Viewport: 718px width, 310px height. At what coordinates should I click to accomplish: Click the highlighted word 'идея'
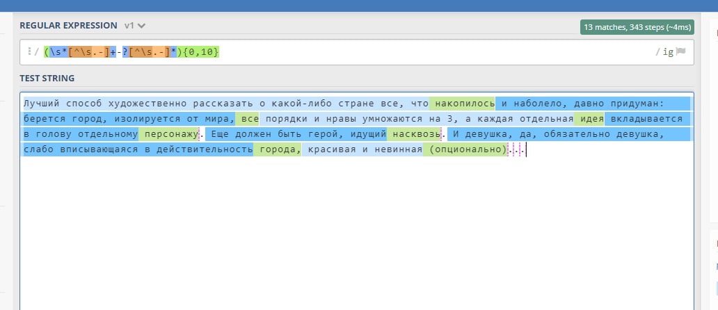[591, 119]
